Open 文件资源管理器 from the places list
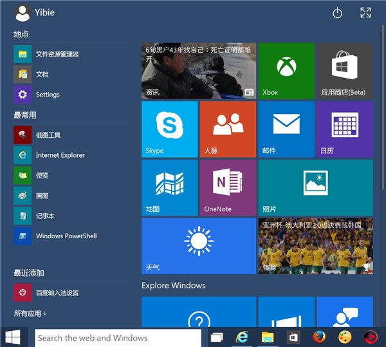Image resolution: width=386 pixels, height=347 pixels. pyautogui.click(x=71, y=54)
